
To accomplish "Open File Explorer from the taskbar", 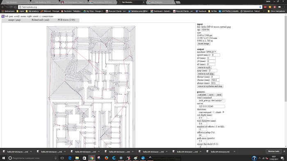I will pyautogui.click(x=77, y=158).
